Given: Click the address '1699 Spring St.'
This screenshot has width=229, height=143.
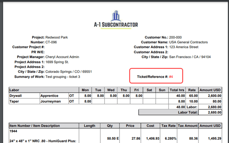Looking at the screenshot, I should [57, 62].
